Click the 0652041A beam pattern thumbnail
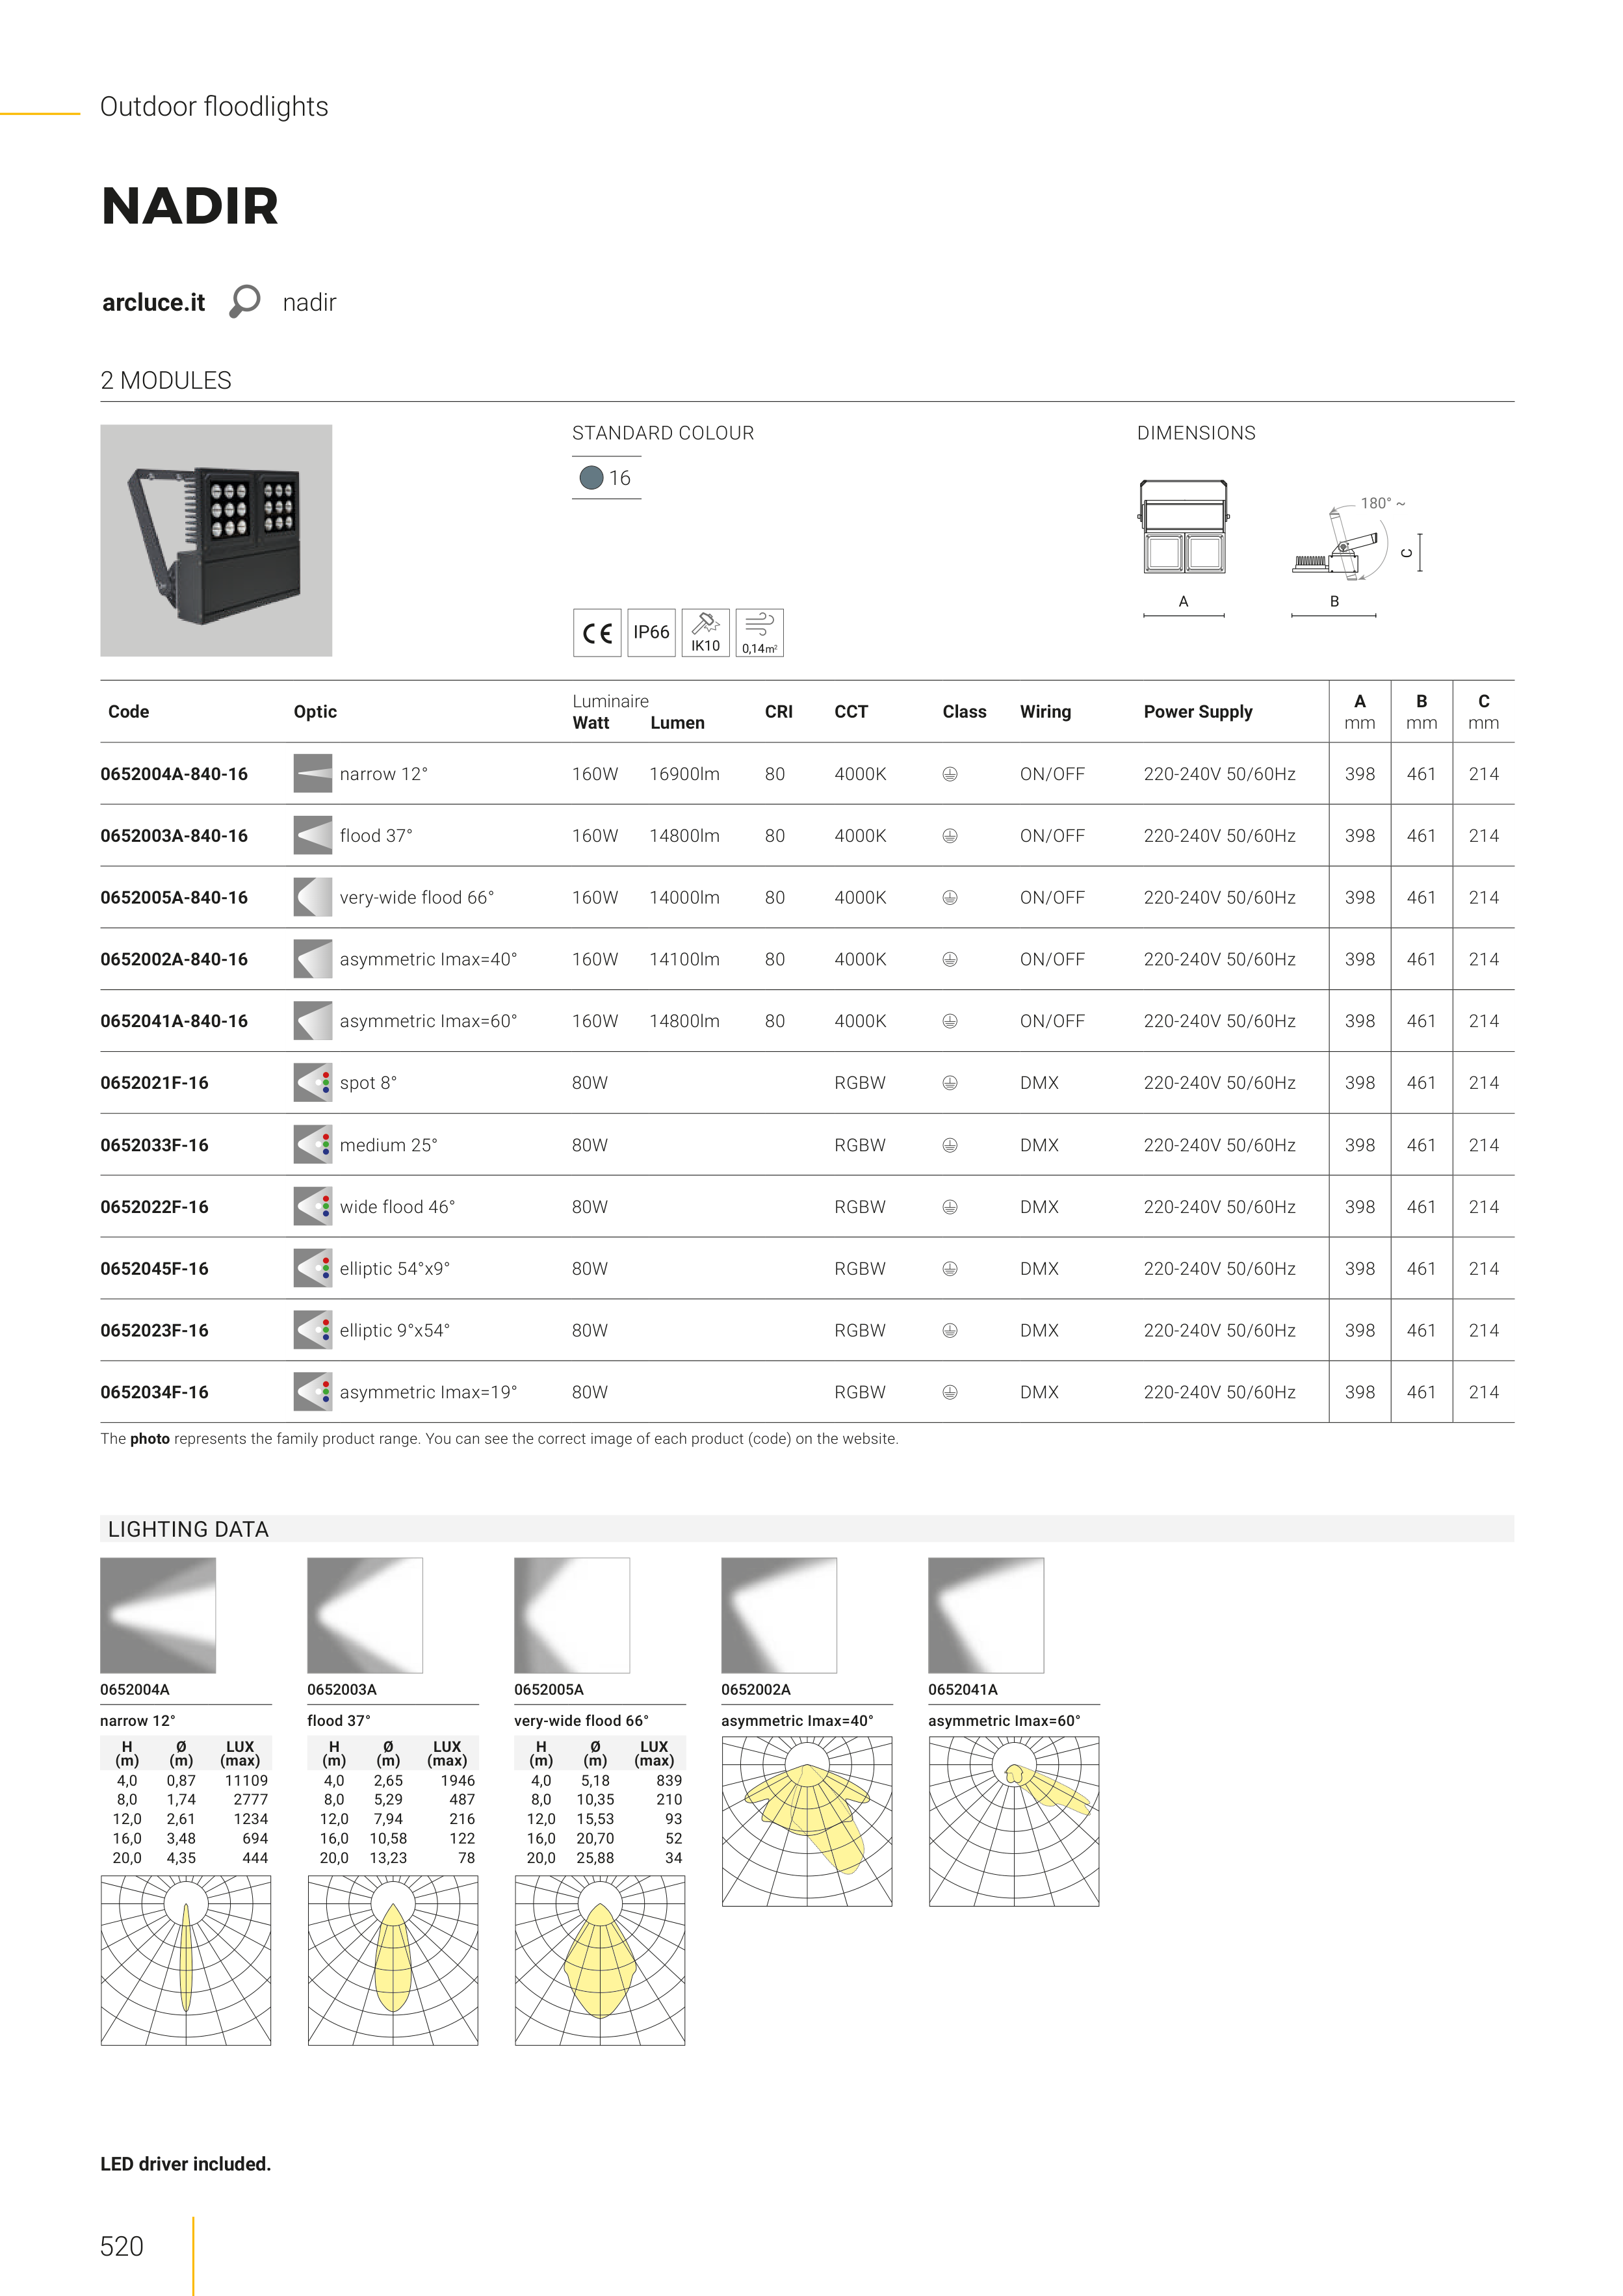Viewport: 1623px width, 2296px height. pos(985,1615)
